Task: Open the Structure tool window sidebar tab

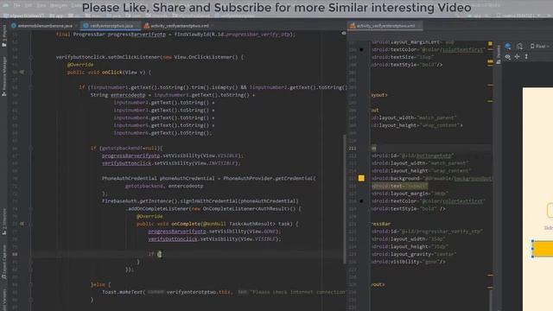Action: tap(4, 222)
